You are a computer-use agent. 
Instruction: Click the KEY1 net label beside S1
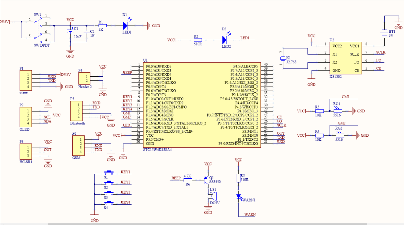click(x=126, y=172)
